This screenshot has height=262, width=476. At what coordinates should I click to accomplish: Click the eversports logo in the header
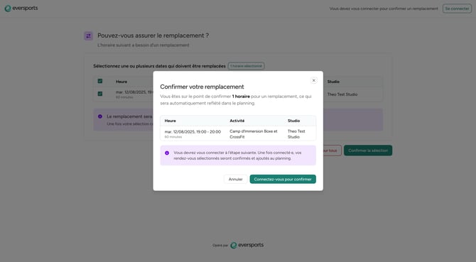pyautogui.click(x=21, y=9)
